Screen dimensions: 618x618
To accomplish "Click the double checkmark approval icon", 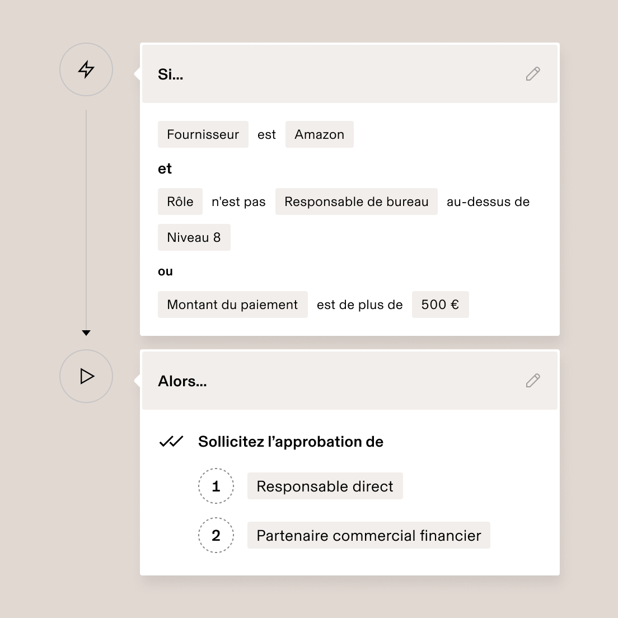I will click(x=171, y=442).
